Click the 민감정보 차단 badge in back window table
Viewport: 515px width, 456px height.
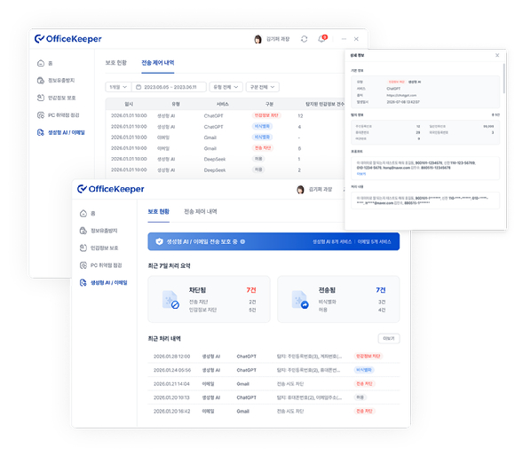tap(266, 115)
